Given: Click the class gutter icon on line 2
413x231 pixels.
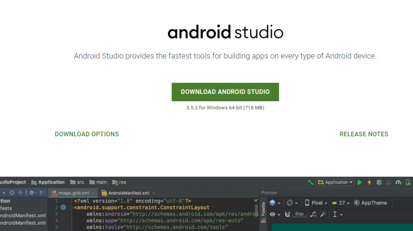Looking at the screenshot, I should (x=63, y=207).
